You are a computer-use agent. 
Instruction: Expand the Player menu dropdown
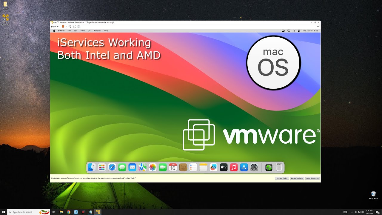tap(55, 26)
